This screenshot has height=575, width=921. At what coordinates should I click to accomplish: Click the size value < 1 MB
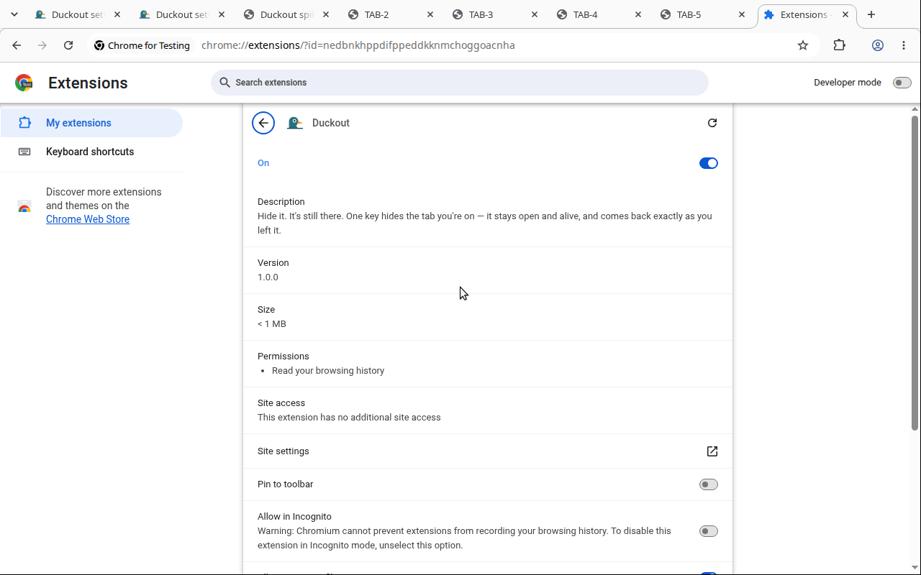click(x=272, y=324)
